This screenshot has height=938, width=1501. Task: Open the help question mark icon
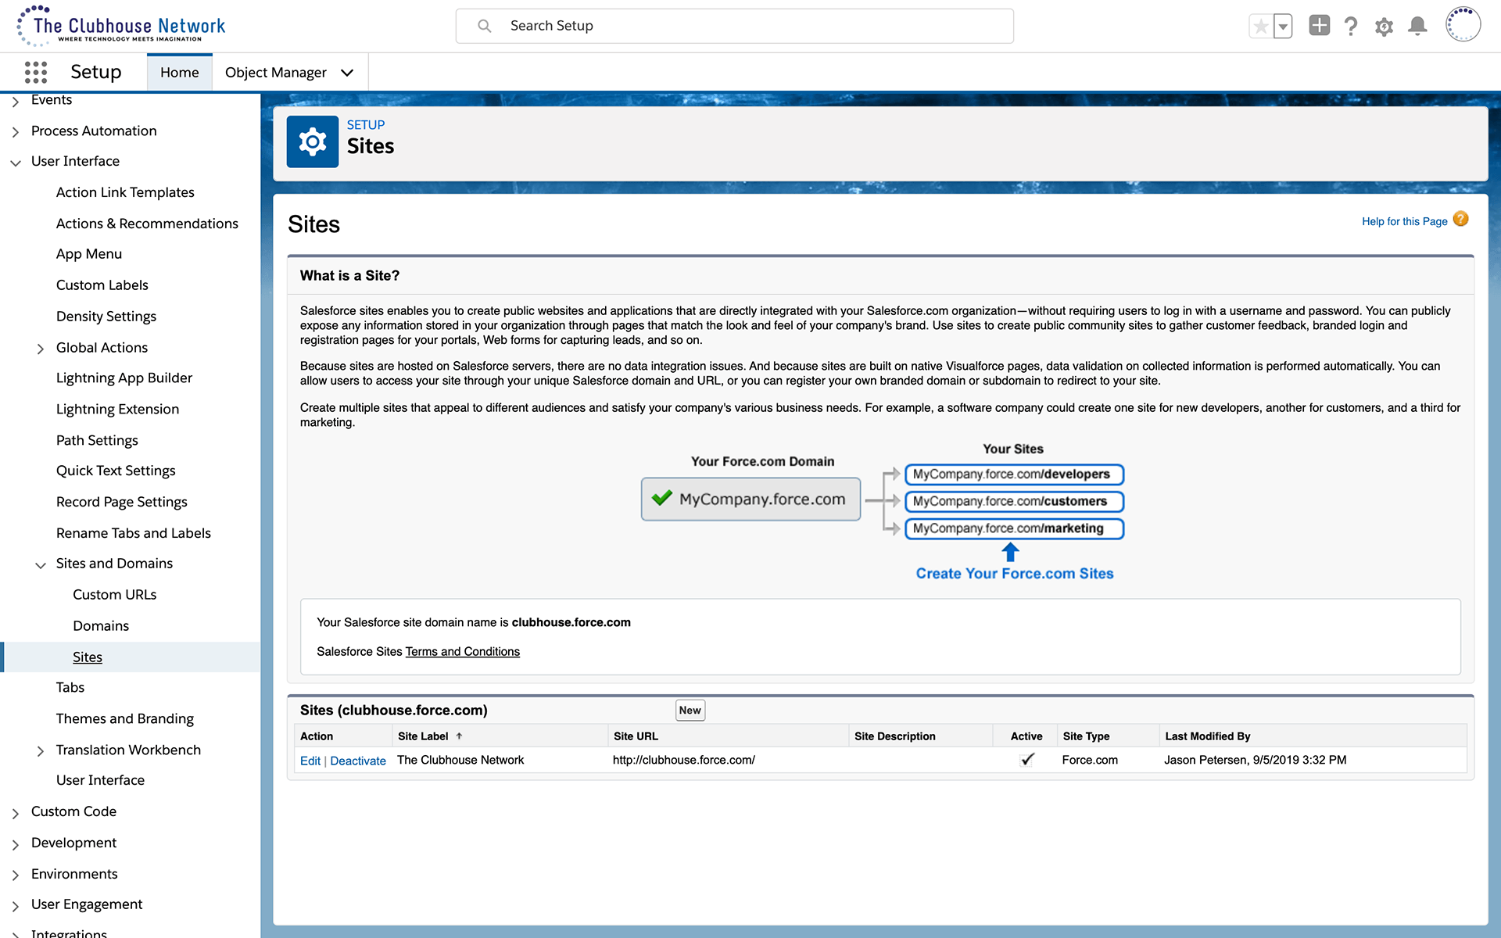click(1351, 27)
